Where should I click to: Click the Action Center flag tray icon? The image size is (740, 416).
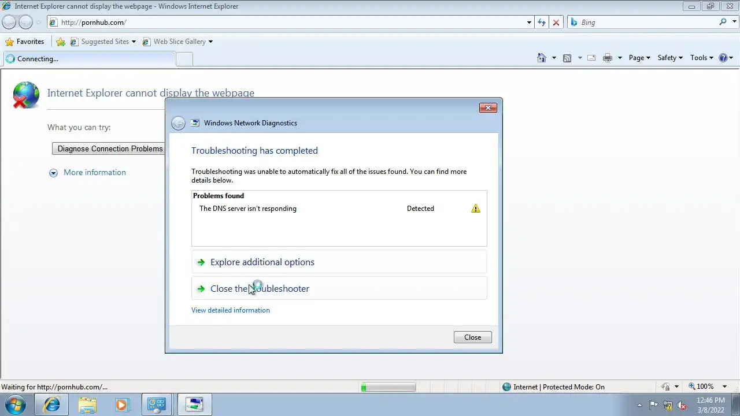(x=653, y=405)
